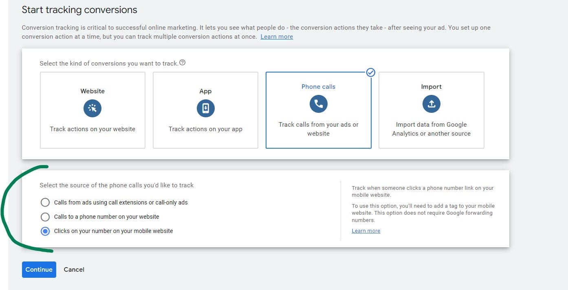Screen dimensions: 568x290
Task: Click the "Website" card title
Action: click(x=92, y=91)
